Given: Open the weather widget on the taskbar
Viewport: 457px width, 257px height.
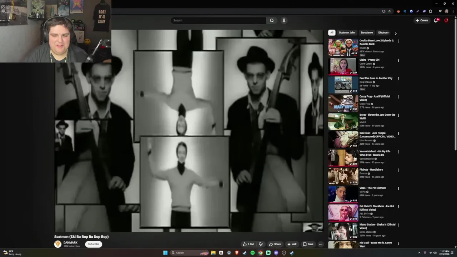Looking at the screenshot, I should [12, 253].
